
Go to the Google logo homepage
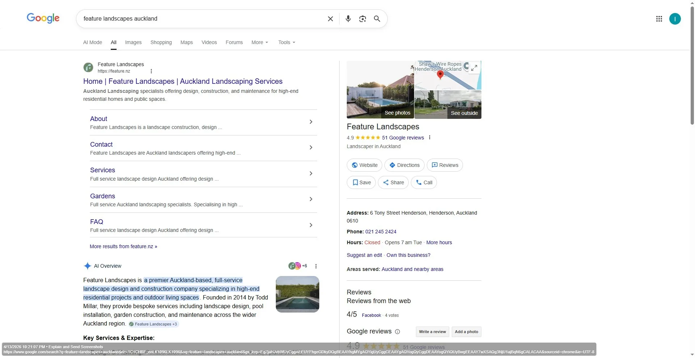pyautogui.click(x=43, y=18)
